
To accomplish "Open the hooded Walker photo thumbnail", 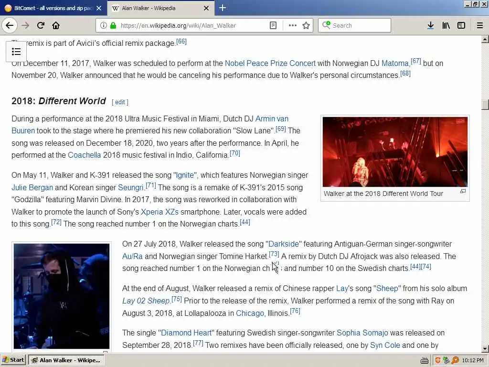I will pyautogui.click(x=62, y=296).
